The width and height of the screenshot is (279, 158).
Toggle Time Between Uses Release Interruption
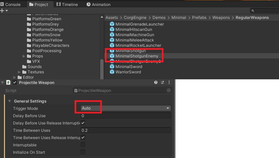point(83,137)
